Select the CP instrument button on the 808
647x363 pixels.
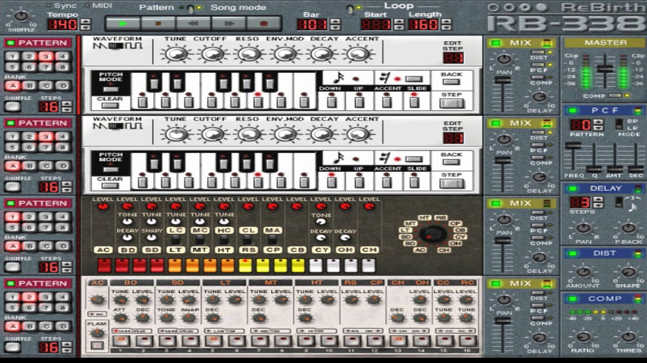[x=272, y=250]
